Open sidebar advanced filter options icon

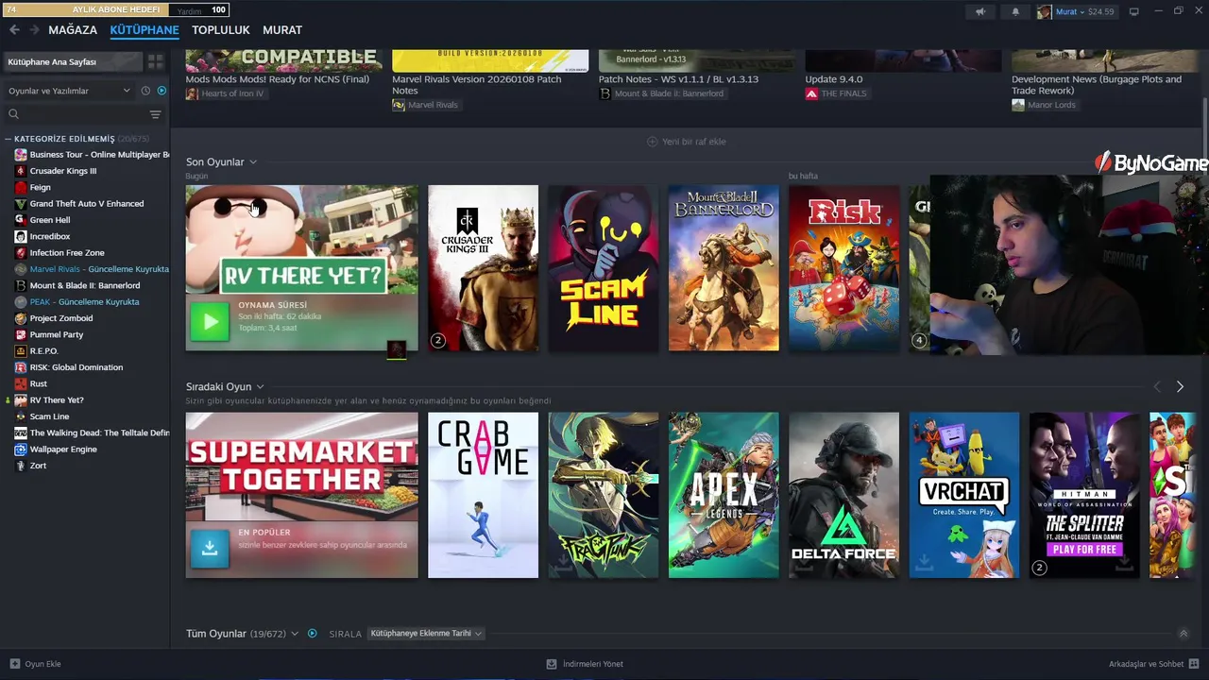[x=156, y=114]
